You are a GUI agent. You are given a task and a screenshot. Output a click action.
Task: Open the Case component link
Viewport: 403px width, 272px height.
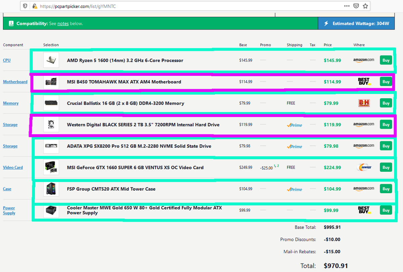[7, 189]
